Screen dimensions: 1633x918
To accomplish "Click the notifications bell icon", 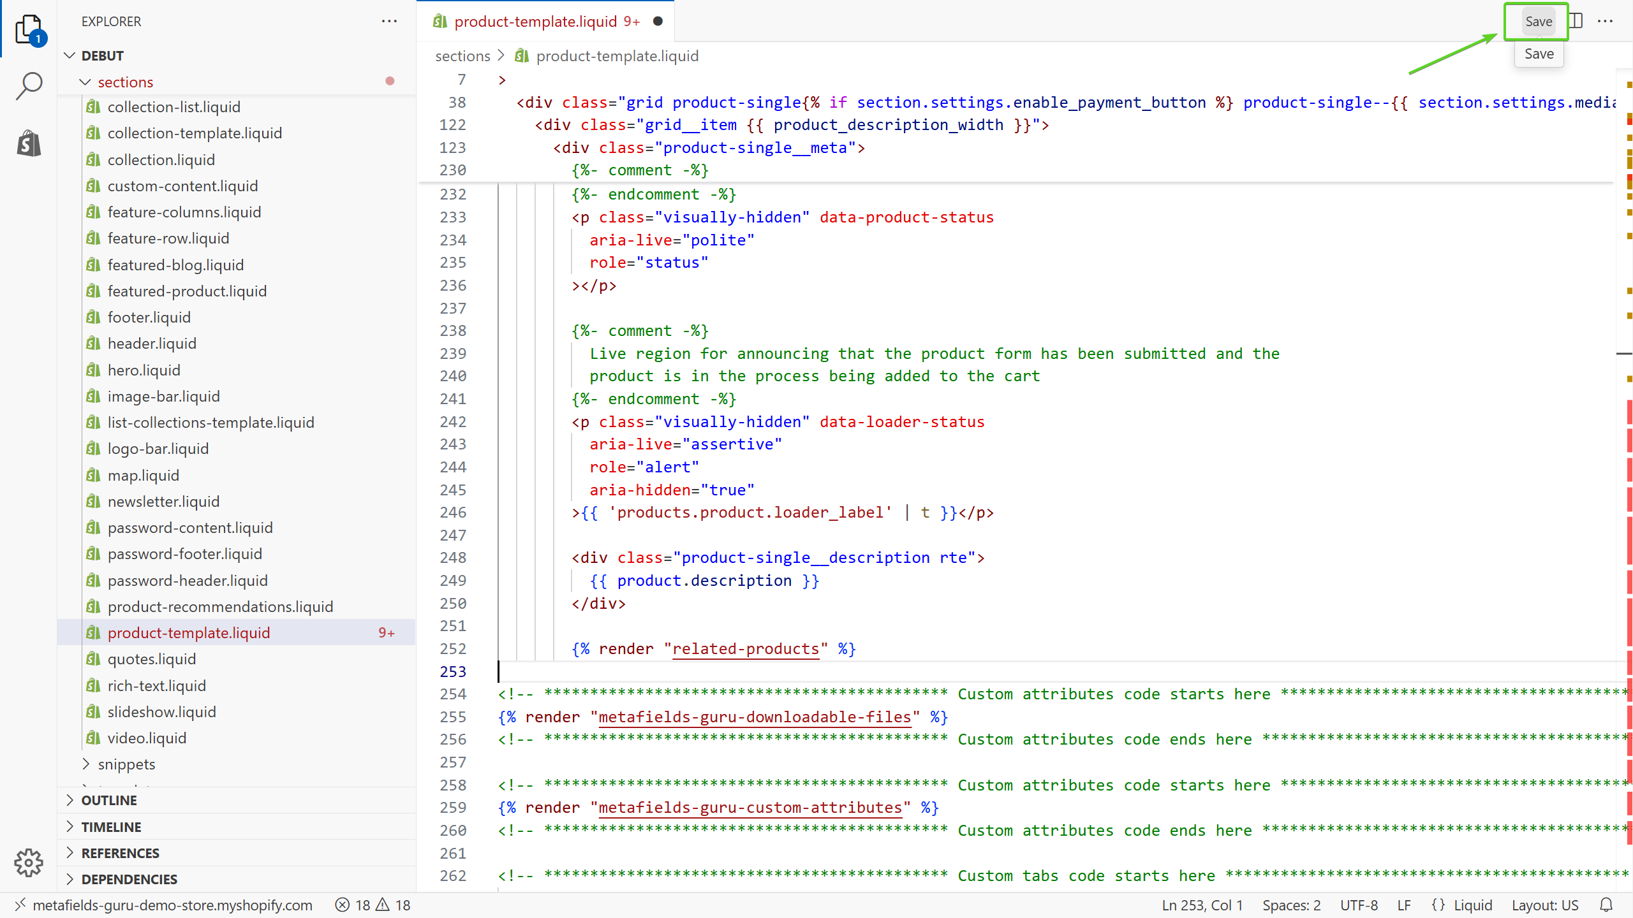I will pos(1606,905).
